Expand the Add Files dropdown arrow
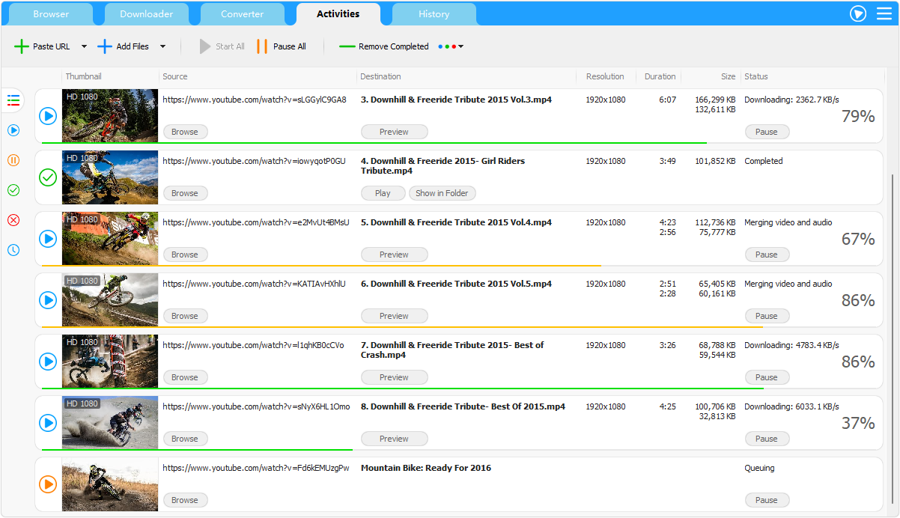This screenshot has height=518, width=900. [x=162, y=46]
